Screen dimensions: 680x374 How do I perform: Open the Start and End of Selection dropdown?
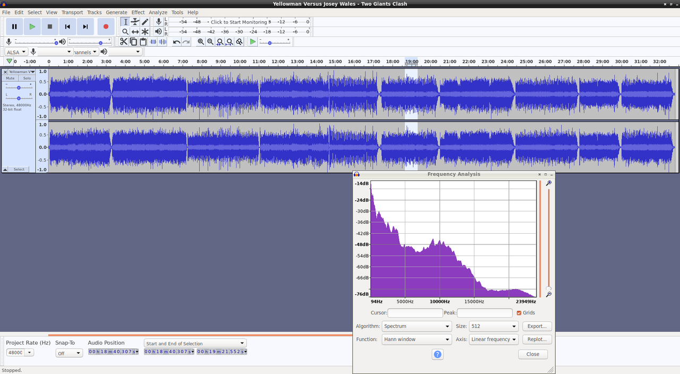pos(195,343)
